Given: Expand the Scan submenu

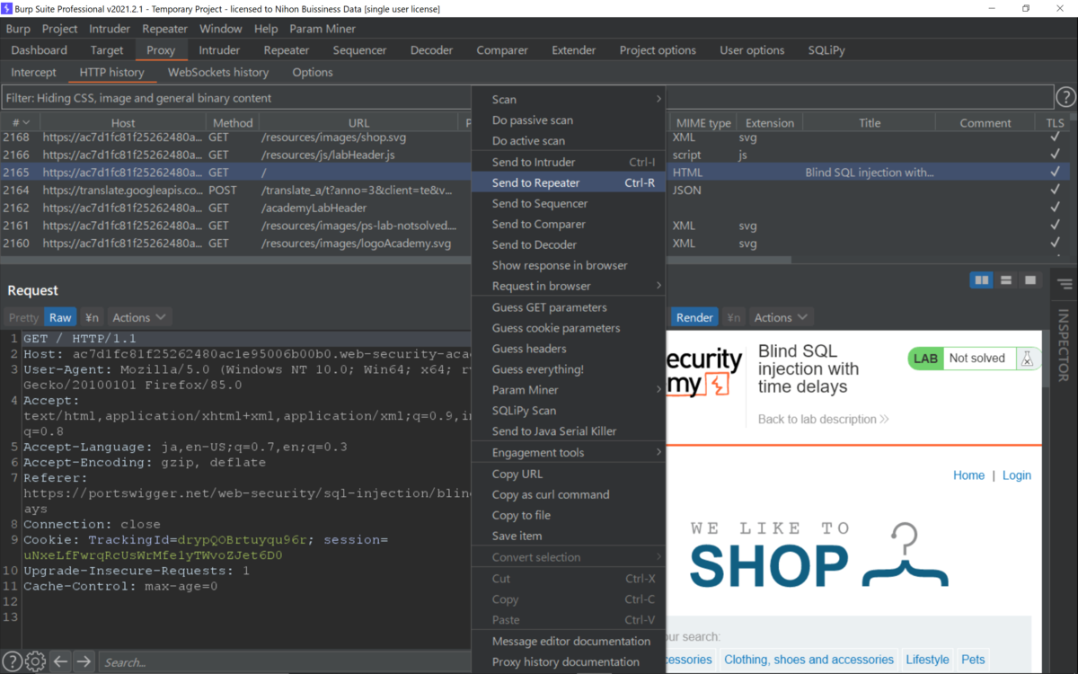Looking at the screenshot, I should point(568,99).
